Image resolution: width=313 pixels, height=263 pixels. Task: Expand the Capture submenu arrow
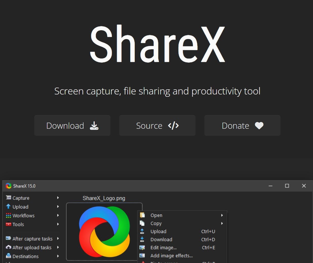(58, 198)
